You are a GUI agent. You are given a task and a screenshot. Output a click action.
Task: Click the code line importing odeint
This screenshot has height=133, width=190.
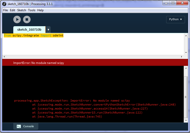(x=34, y=35)
